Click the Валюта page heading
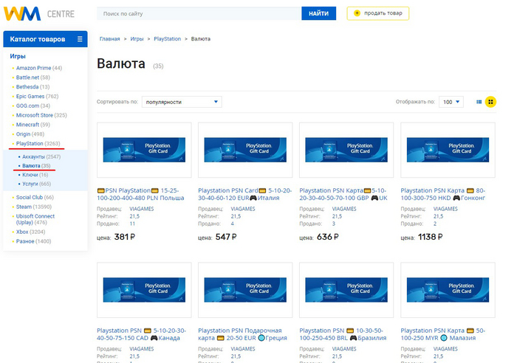Screen dimensions: 517x363 point(121,63)
